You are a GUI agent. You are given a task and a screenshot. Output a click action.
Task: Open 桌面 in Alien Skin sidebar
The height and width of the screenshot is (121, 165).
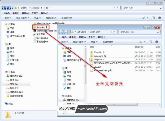(x=67, y=56)
